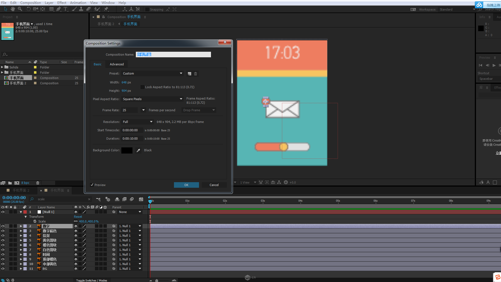Click the Background Color black swatch
The image size is (501, 282).
(x=127, y=150)
